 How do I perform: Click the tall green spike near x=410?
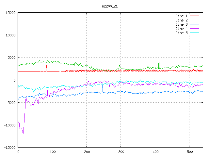tap(159, 58)
